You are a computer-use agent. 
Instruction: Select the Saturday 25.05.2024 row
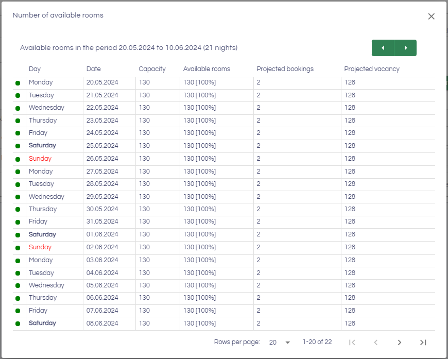[x=42, y=146]
